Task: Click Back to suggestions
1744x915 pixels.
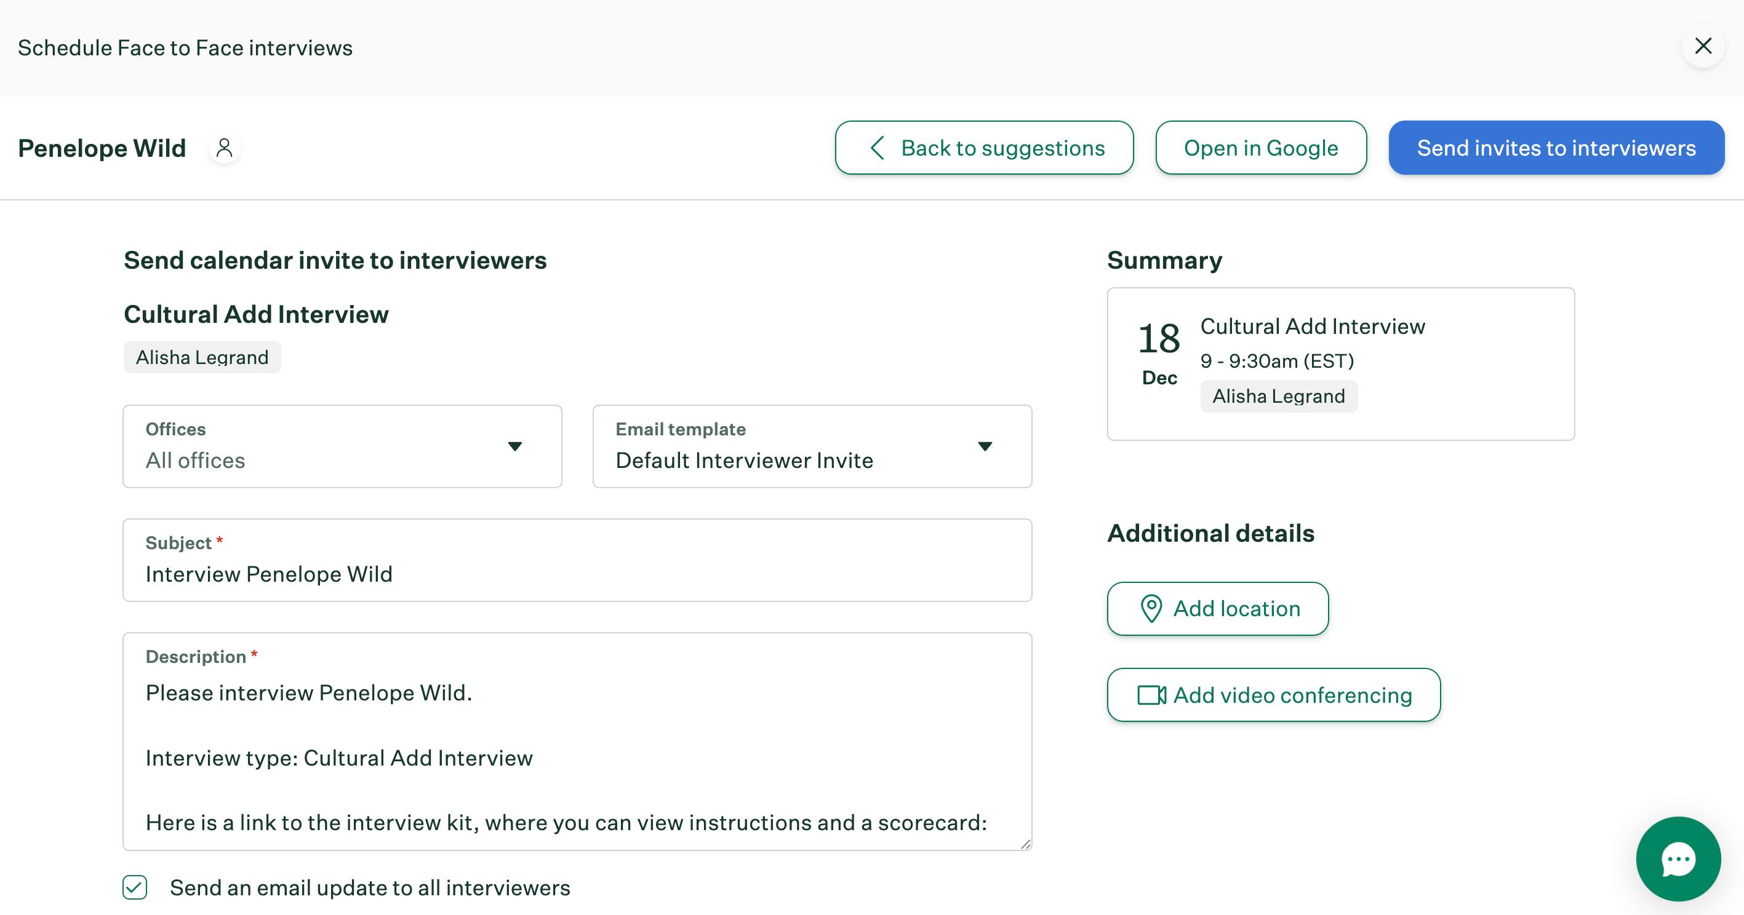Action: pos(984,148)
